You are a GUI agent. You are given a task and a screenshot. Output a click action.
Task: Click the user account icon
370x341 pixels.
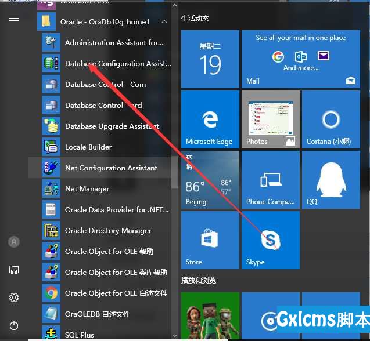(x=14, y=242)
